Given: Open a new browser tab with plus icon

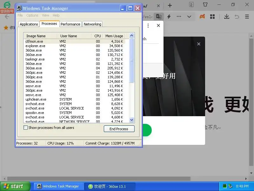Looking at the screenshot, I should [170, 5].
